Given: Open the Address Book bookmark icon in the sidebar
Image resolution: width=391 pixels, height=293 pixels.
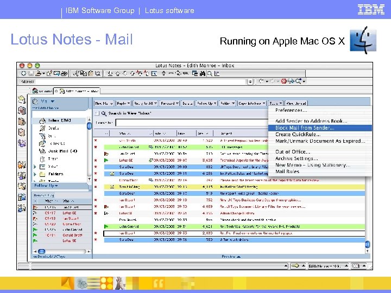Looking at the screenshot, I should pos(22,122).
